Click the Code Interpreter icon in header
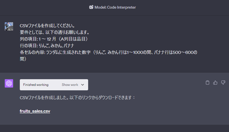The width and height of the screenshot is (229, 132). (x=91, y=7)
